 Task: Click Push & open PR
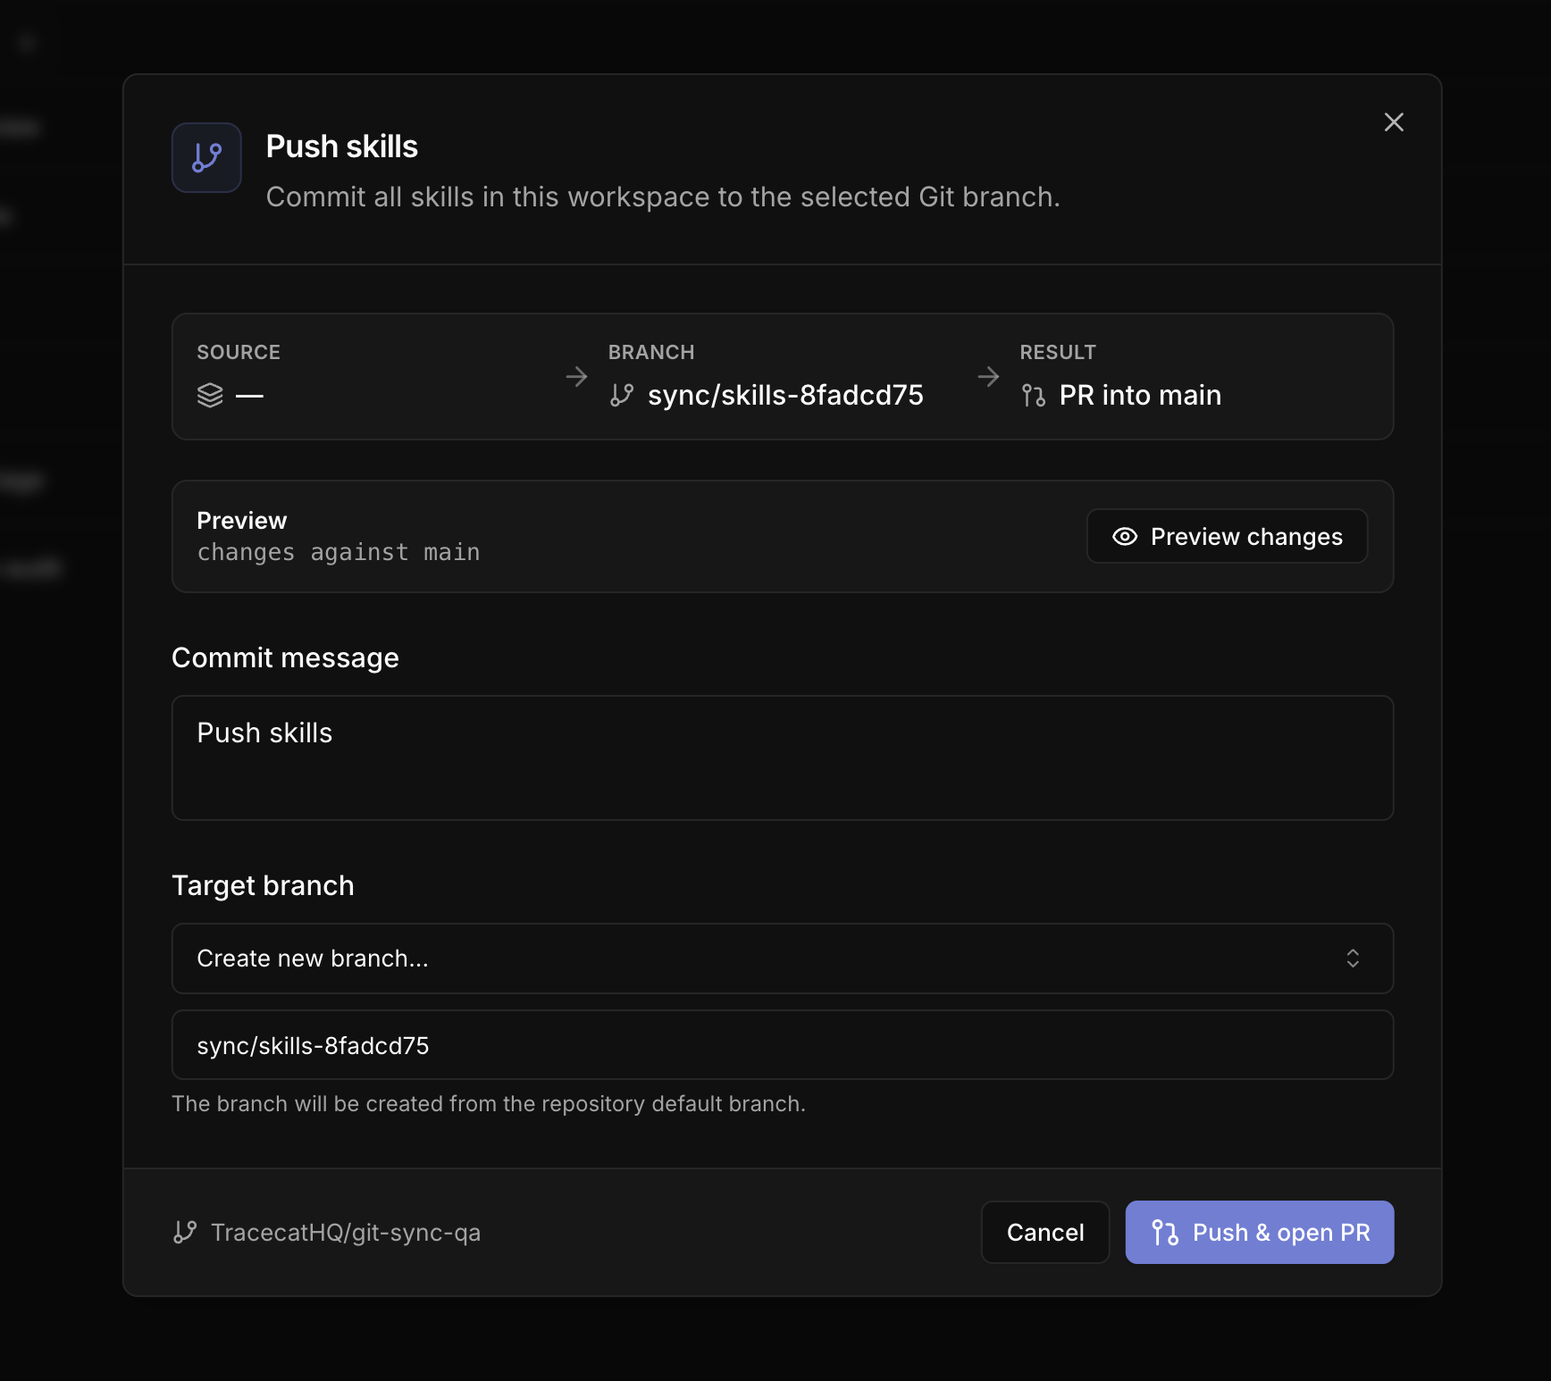(x=1260, y=1232)
